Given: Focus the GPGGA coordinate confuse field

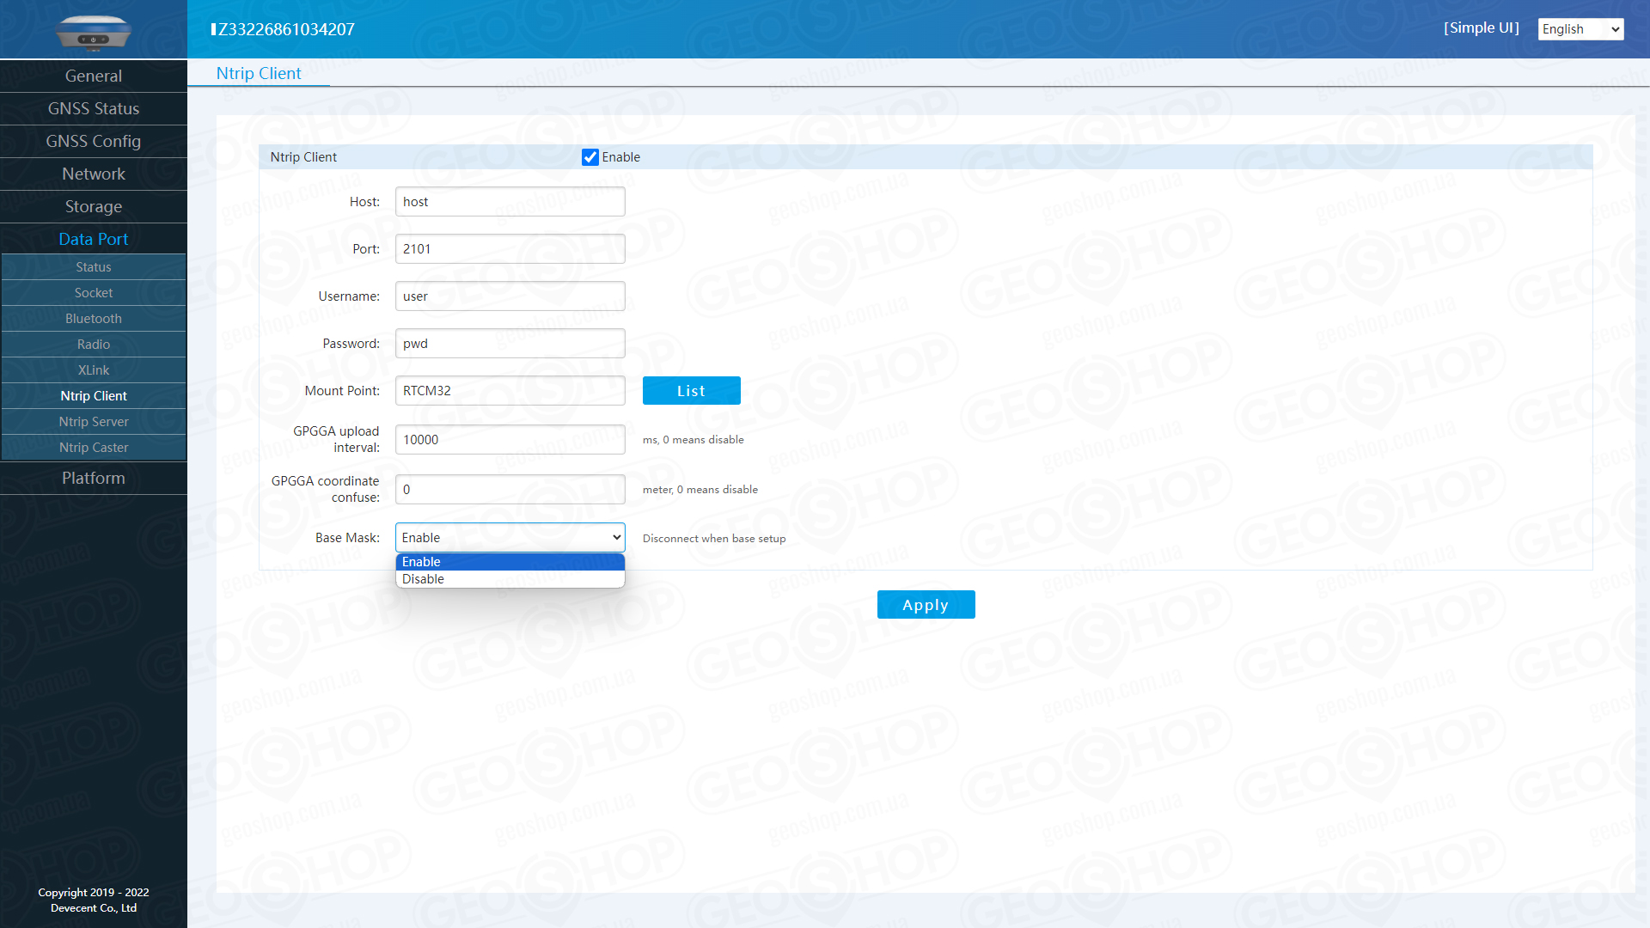Looking at the screenshot, I should pyautogui.click(x=510, y=490).
